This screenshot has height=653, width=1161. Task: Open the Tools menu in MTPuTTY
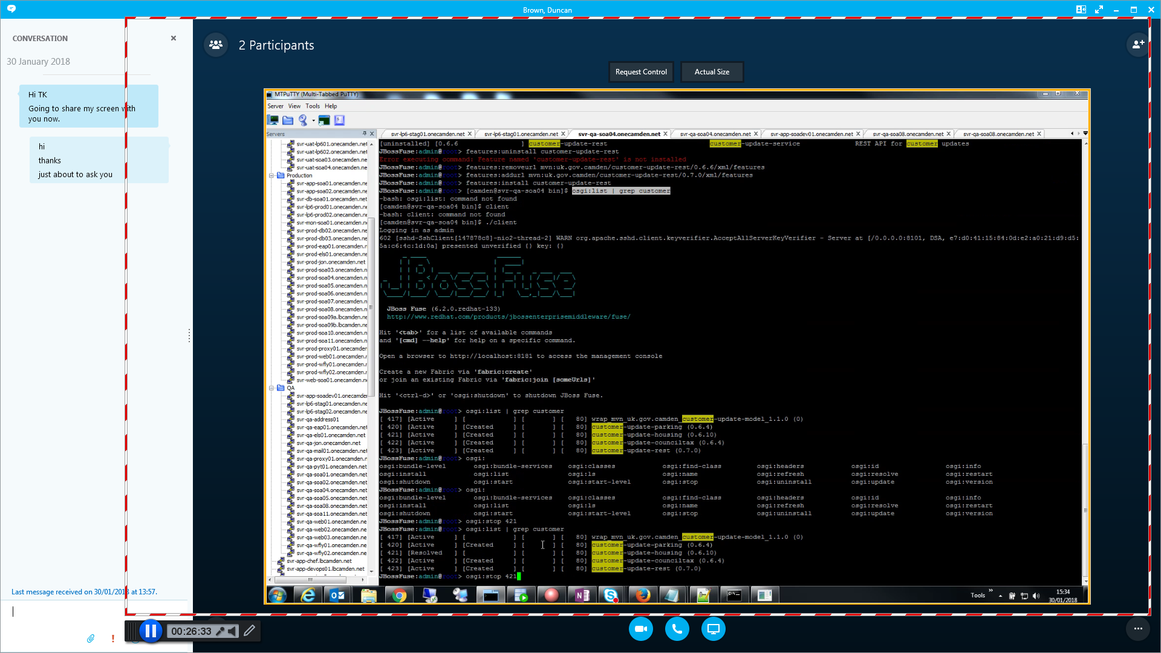[x=313, y=106]
